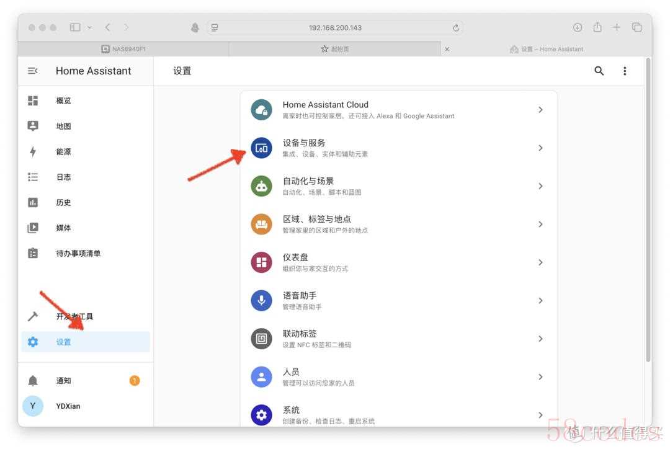Toggle the Safari sidebar button
Image resolution: width=670 pixels, height=449 pixels.
(x=75, y=27)
